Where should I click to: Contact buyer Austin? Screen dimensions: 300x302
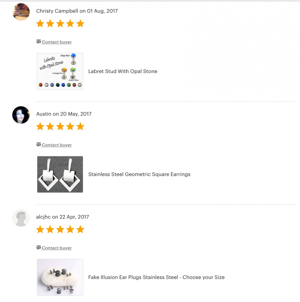(57, 145)
